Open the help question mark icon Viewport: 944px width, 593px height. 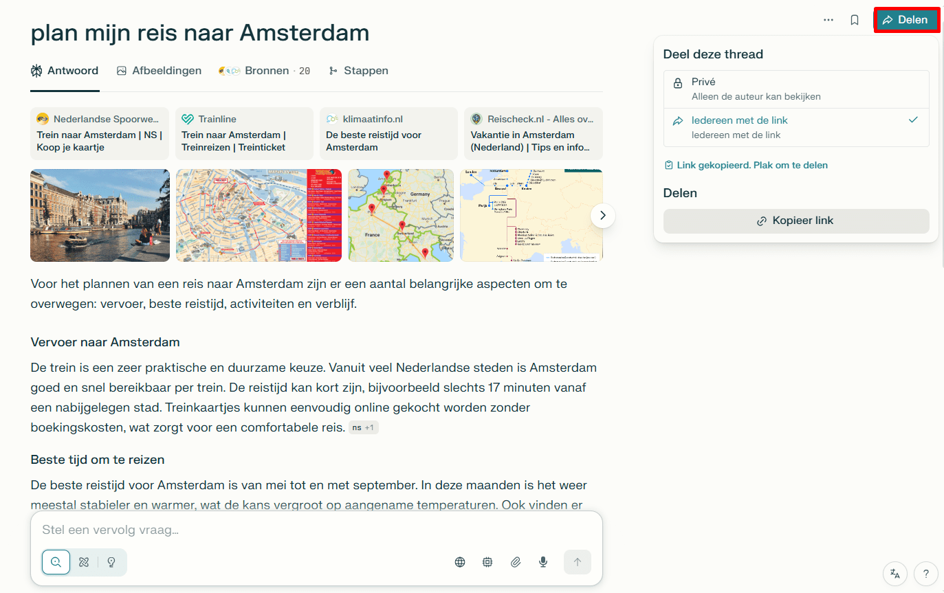[x=926, y=573]
